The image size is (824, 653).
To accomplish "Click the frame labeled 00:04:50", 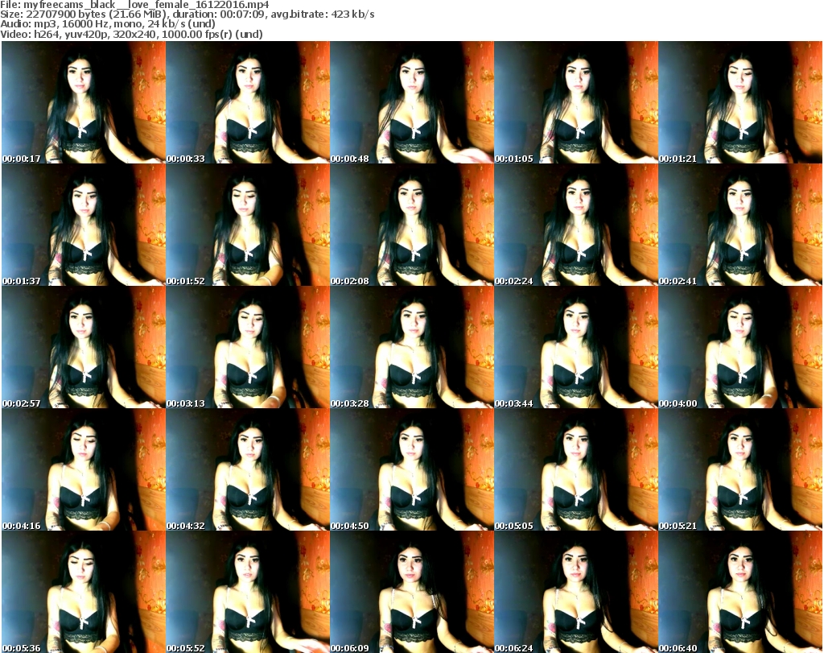I will click(x=411, y=469).
